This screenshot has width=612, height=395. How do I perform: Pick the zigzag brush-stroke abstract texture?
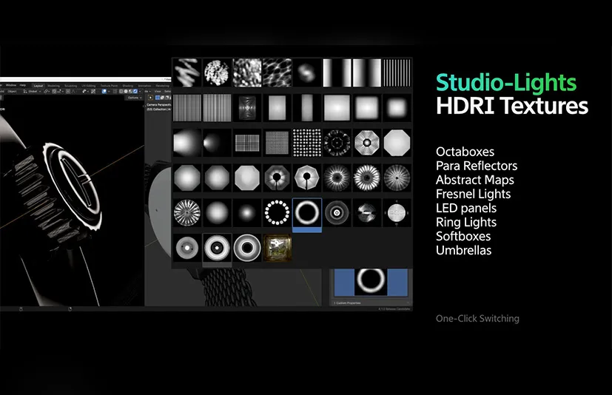pyautogui.click(x=187, y=72)
